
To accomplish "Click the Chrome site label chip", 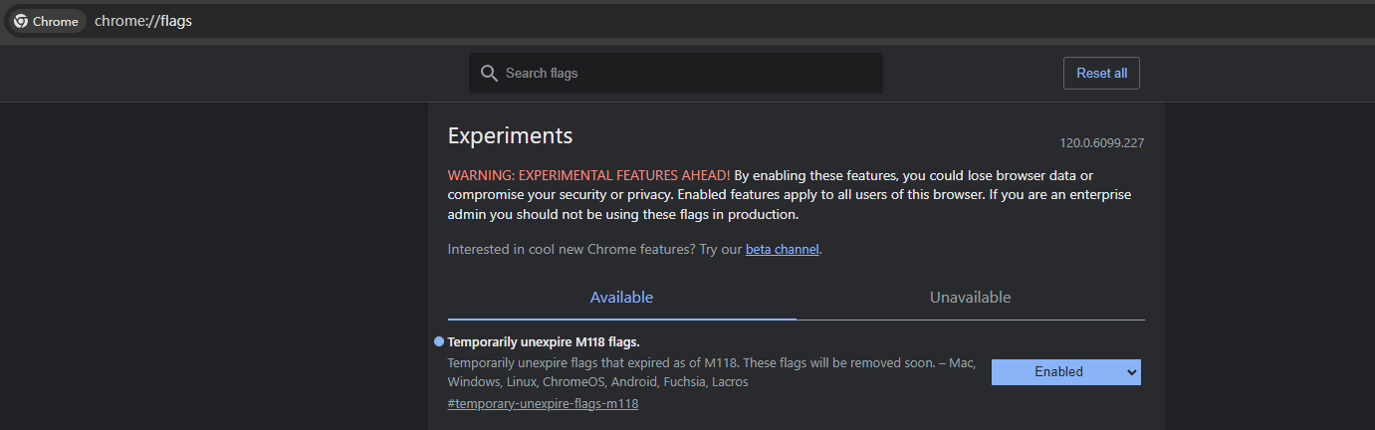I will point(55,21).
